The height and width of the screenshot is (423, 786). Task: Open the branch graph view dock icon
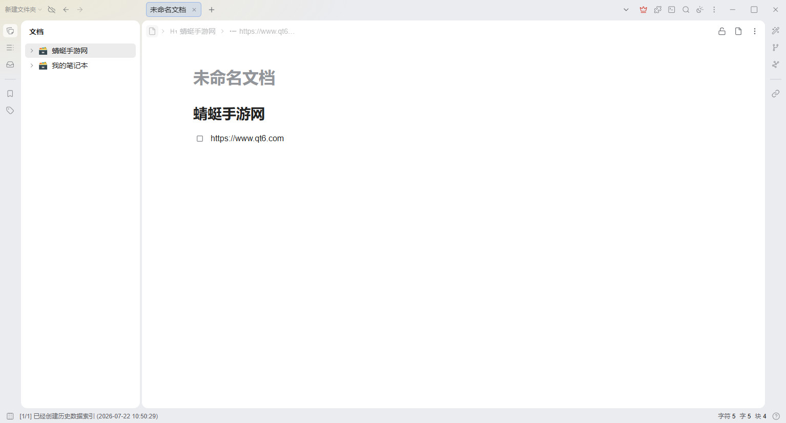click(x=776, y=48)
